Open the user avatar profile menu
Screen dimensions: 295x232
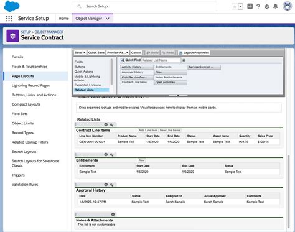pos(288,6)
